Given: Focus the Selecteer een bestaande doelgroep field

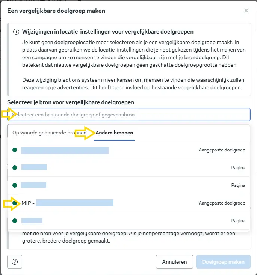Looking at the screenshot, I should coord(129,115).
